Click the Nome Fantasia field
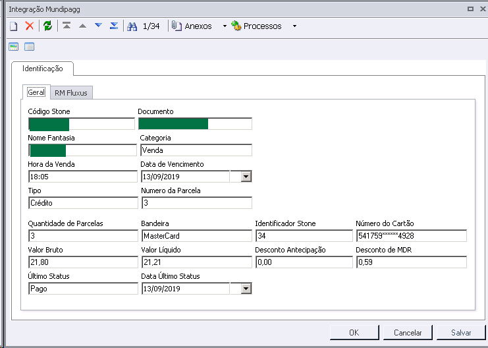Image resolution: width=488 pixels, height=348 pixels. [82, 150]
